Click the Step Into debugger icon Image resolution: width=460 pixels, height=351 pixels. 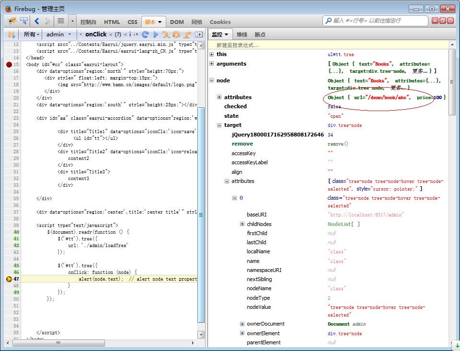pyautogui.click(x=166, y=34)
